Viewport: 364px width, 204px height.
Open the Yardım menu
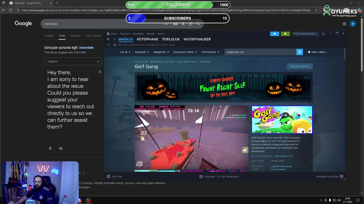click(x=161, y=34)
